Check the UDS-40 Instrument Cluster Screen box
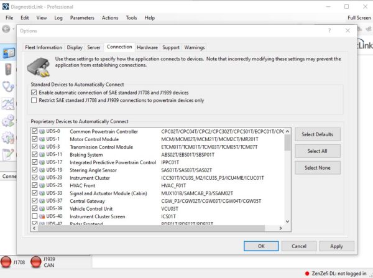 click(x=34, y=216)
